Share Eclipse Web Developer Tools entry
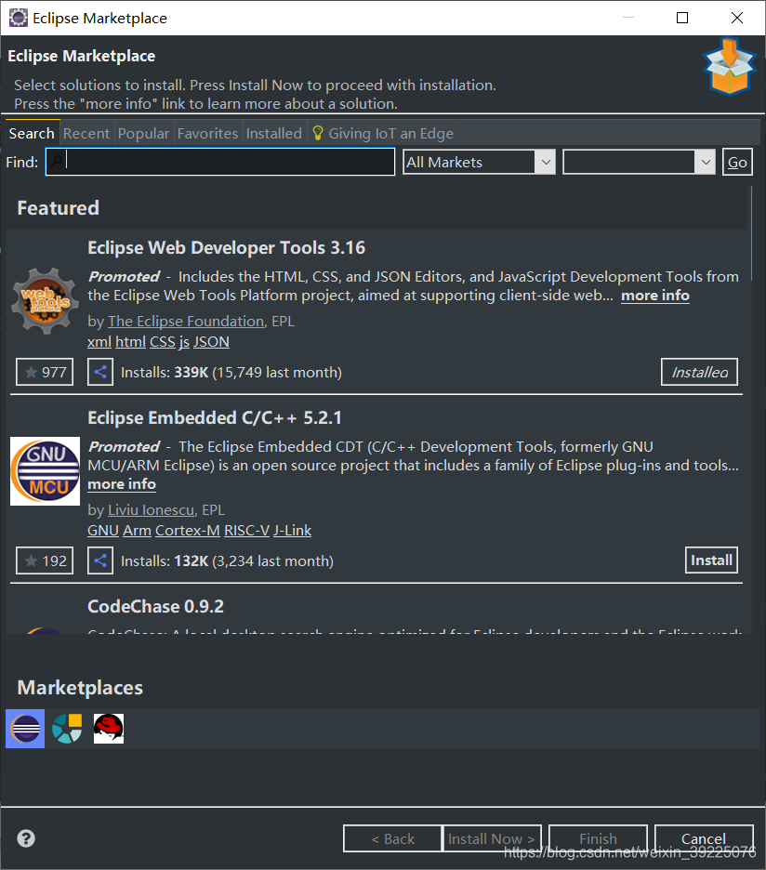This screenshot has width=766, height=870. pyautogui.click(x=100, y=372)
